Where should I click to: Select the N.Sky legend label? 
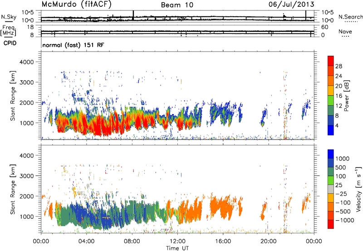pyautogui.click(x=9, y=17)
